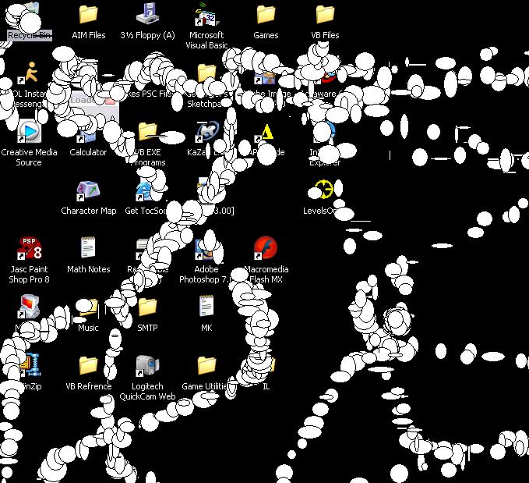Open the Game Utilities folder
The width and height of the screenshot is (529, 483).
[206, 366]
